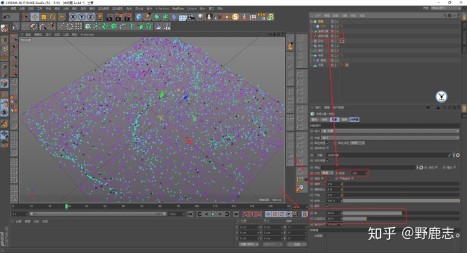This screenshot has width=467, height=253.
Task: Click the green JB plugin icon
Action: pos(270,17)
